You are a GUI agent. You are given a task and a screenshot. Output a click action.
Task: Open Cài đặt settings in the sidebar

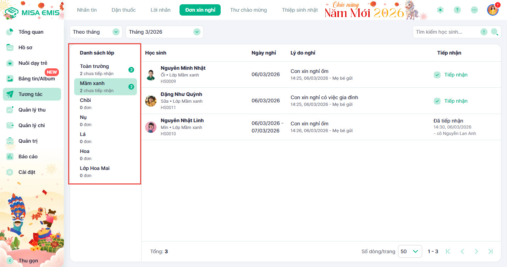click(x=27, y=172)
